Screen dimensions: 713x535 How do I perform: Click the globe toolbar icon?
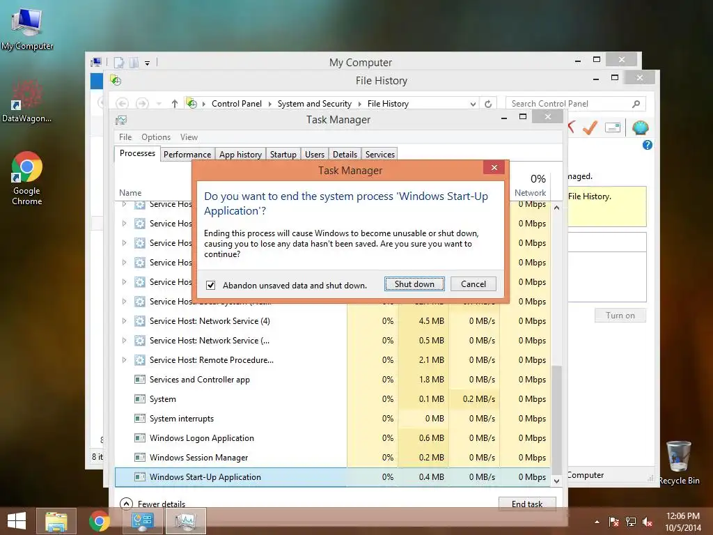(641, 128)
